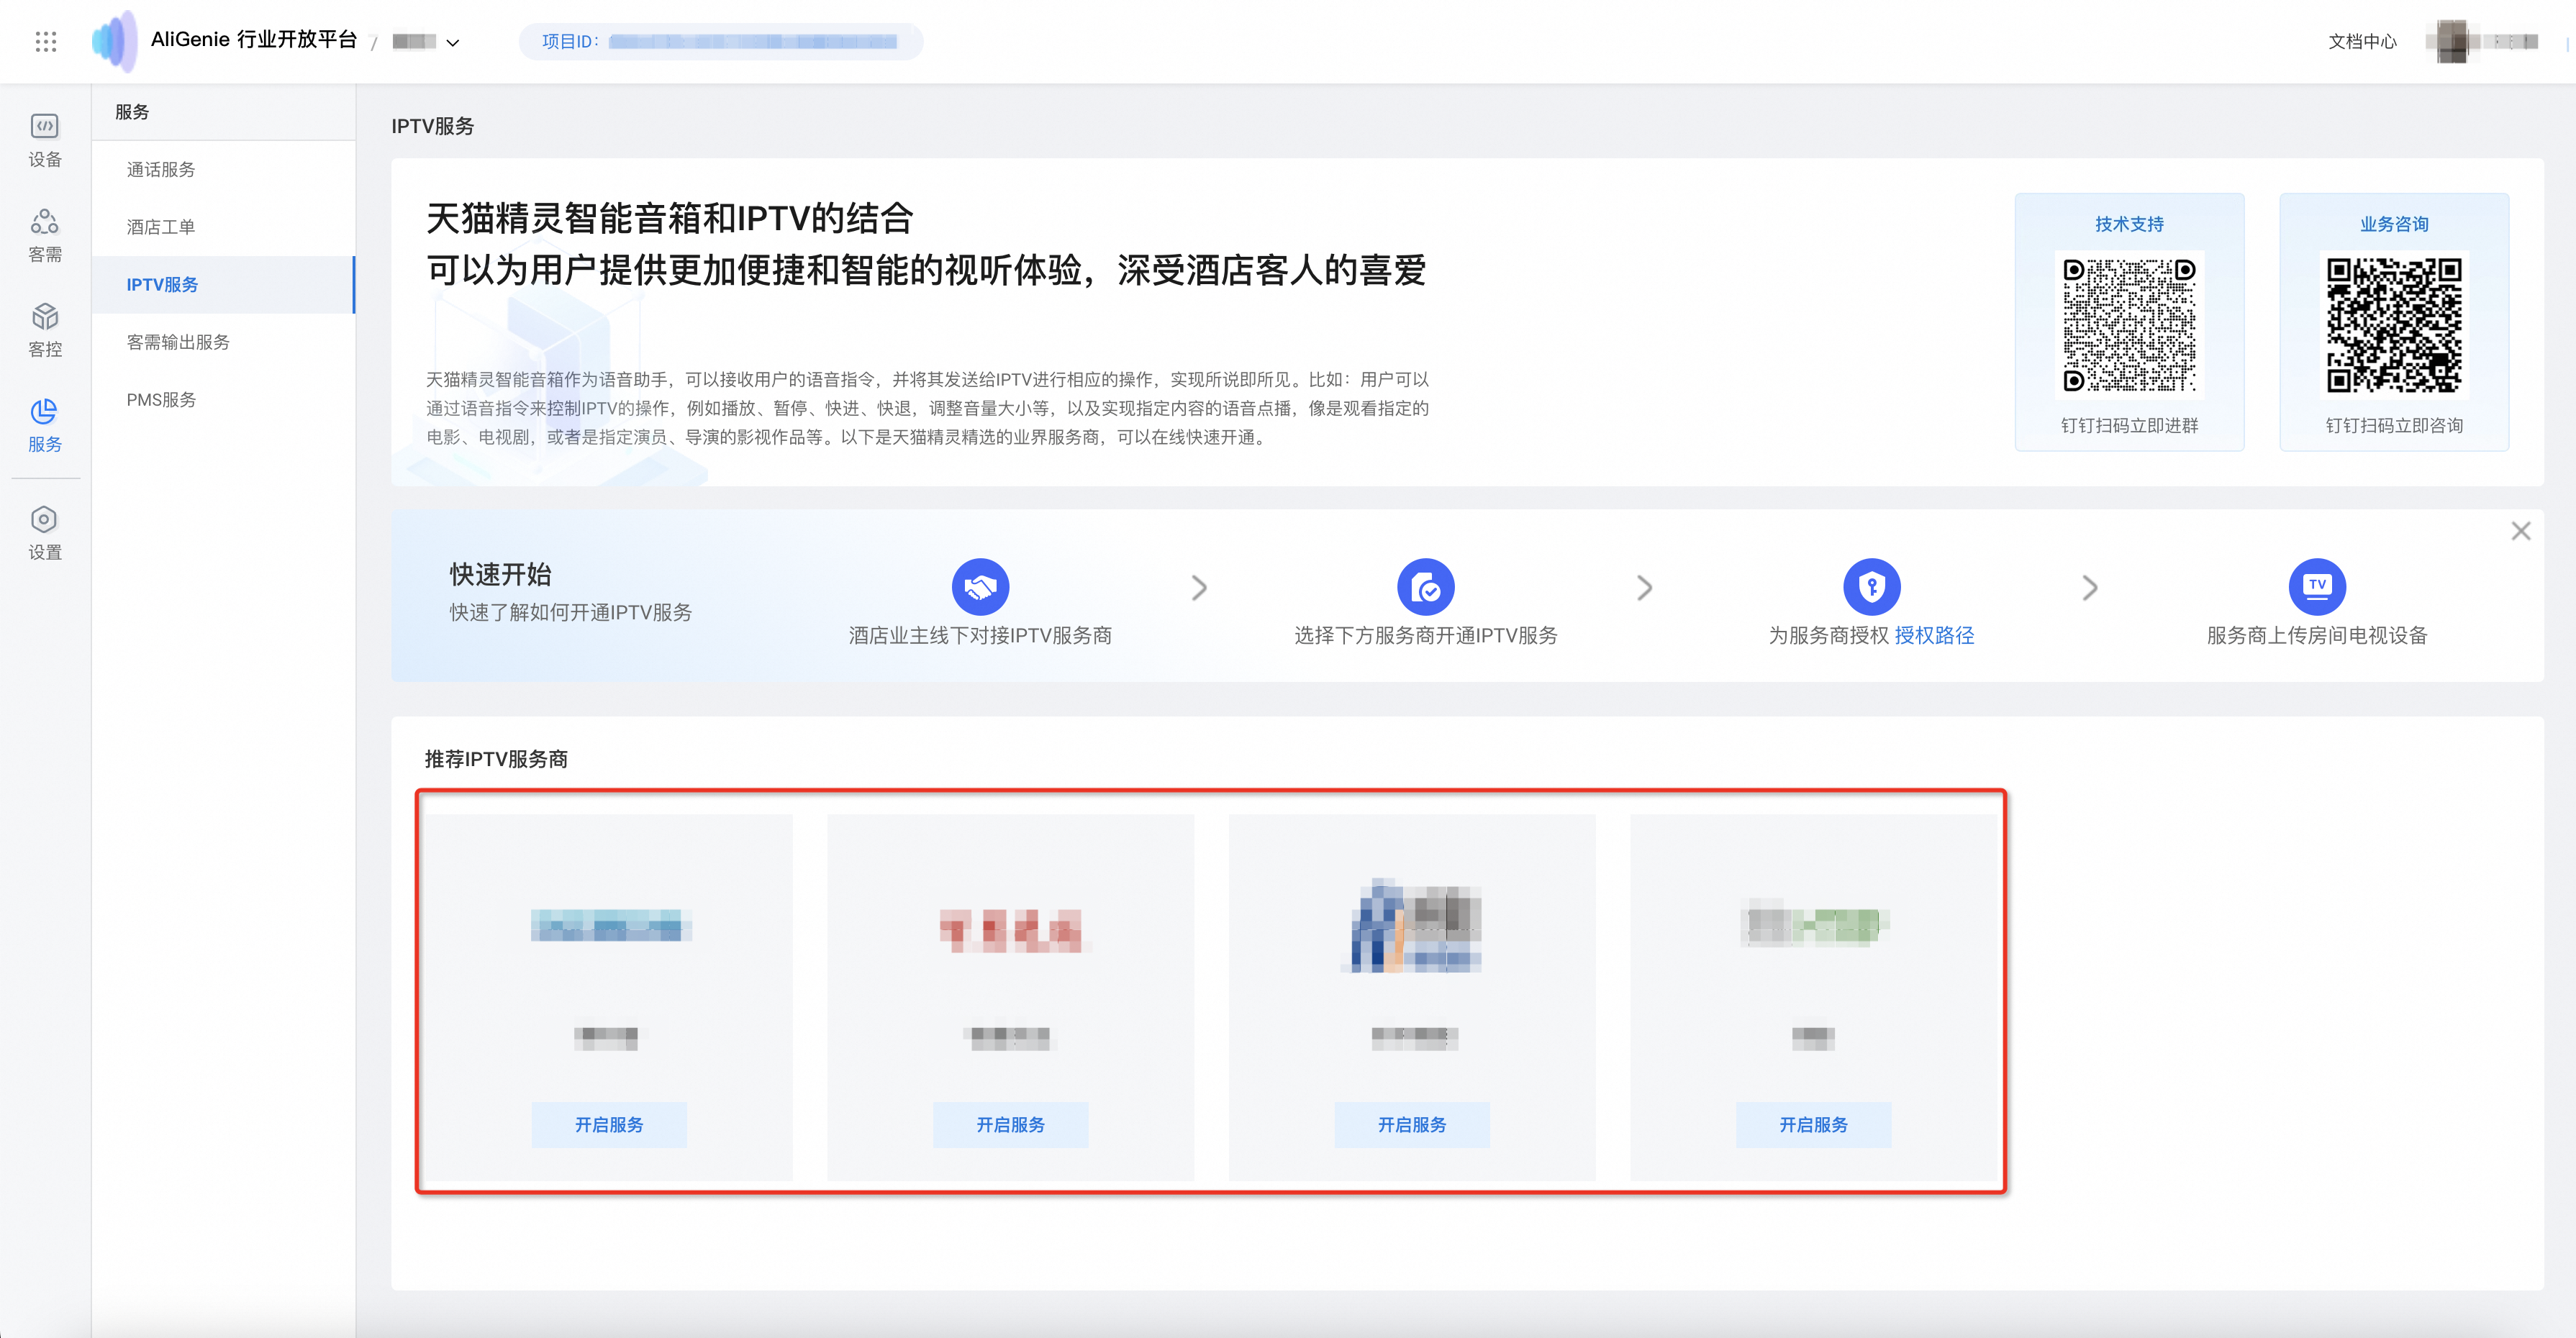Open 客需输出服务 menu item
The width and height of the screenshot is (2576, 1338).
coord(178,342)
